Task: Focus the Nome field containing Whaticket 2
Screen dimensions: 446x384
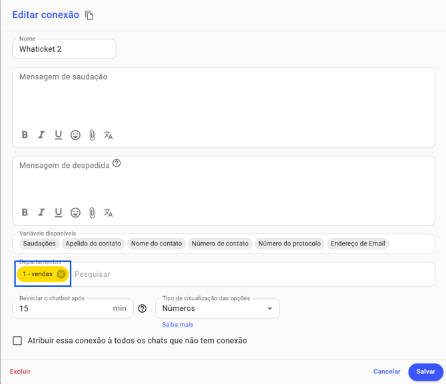Action: 65,49
